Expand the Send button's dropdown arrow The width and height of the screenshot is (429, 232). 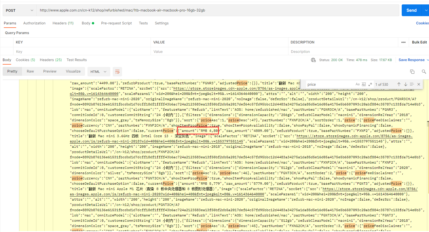[x=426, y=10]
